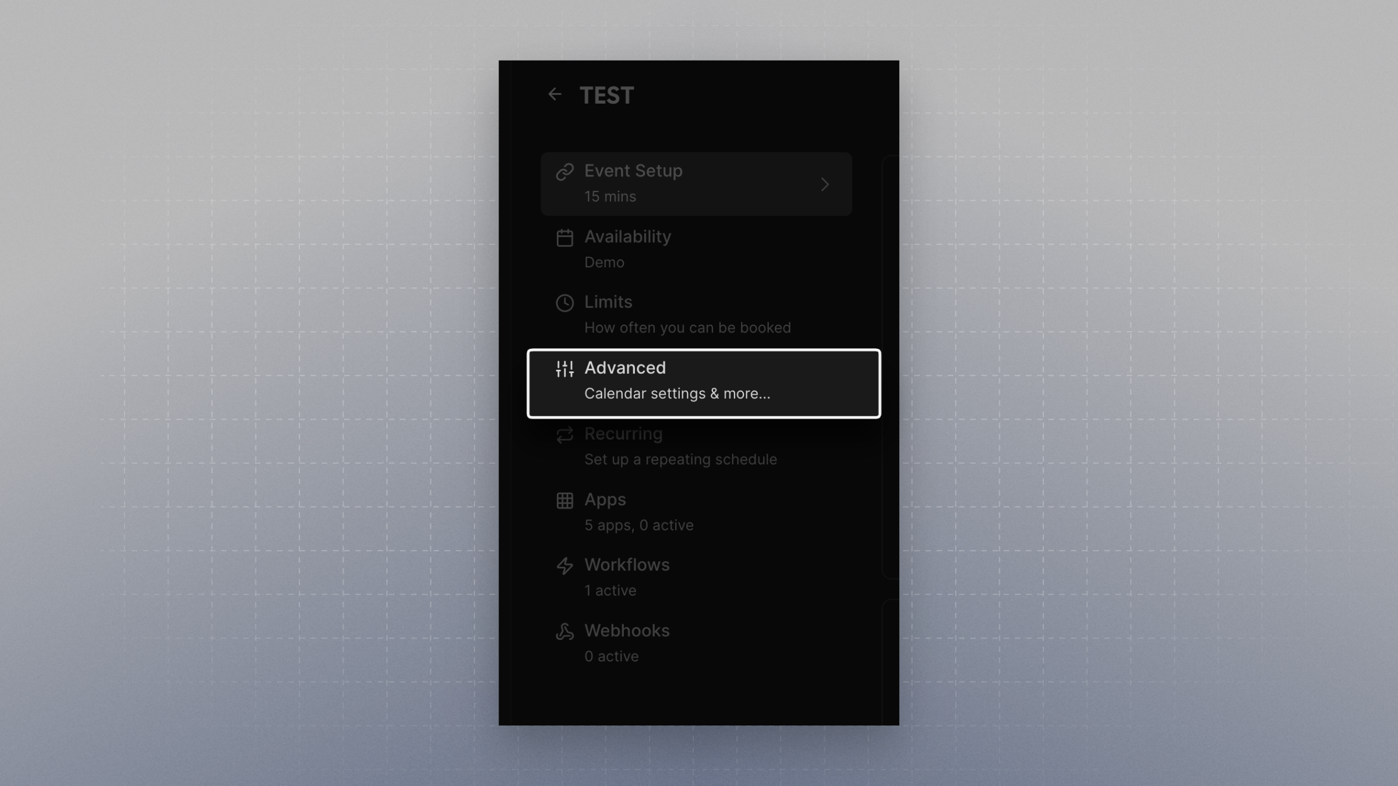Click the webhook icon beside Webhooks
The image size is (1398, 786).
[x=564, y=631]
